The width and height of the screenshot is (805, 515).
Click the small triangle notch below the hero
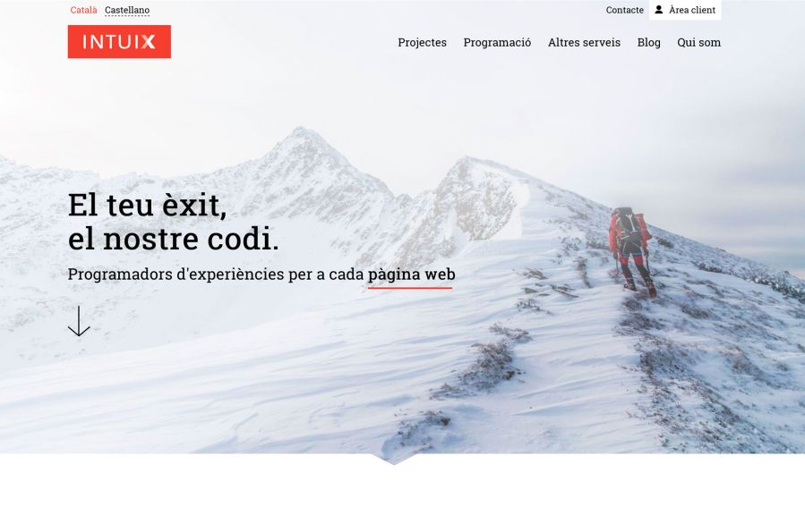click(x=394, y=460)
